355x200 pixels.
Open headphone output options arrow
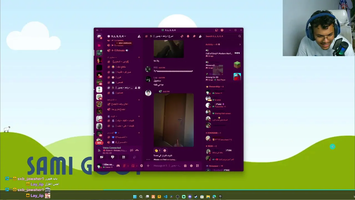(x=136, y=166)
